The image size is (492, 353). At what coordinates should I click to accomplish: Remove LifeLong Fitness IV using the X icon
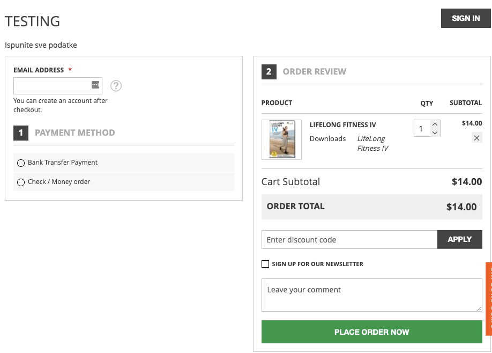pyautogui.click(x=476, y=137)
